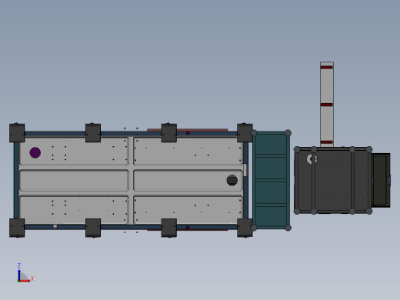Click the middle red band on the post

[x=327, y=105]
